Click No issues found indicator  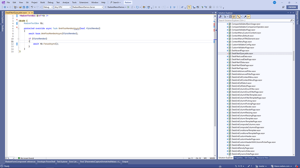pos(26,158)
